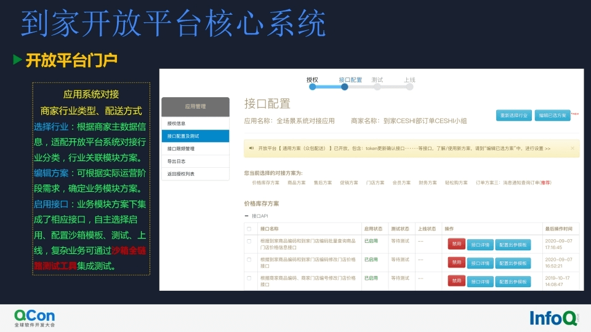Click the InfoQ logo in the footer

pos(554,318)
